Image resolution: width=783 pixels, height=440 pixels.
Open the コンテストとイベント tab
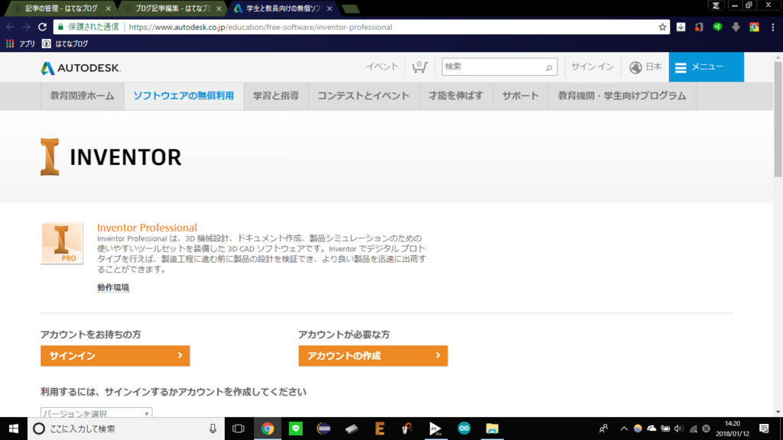pyautogui.click(x=363, y=95)
